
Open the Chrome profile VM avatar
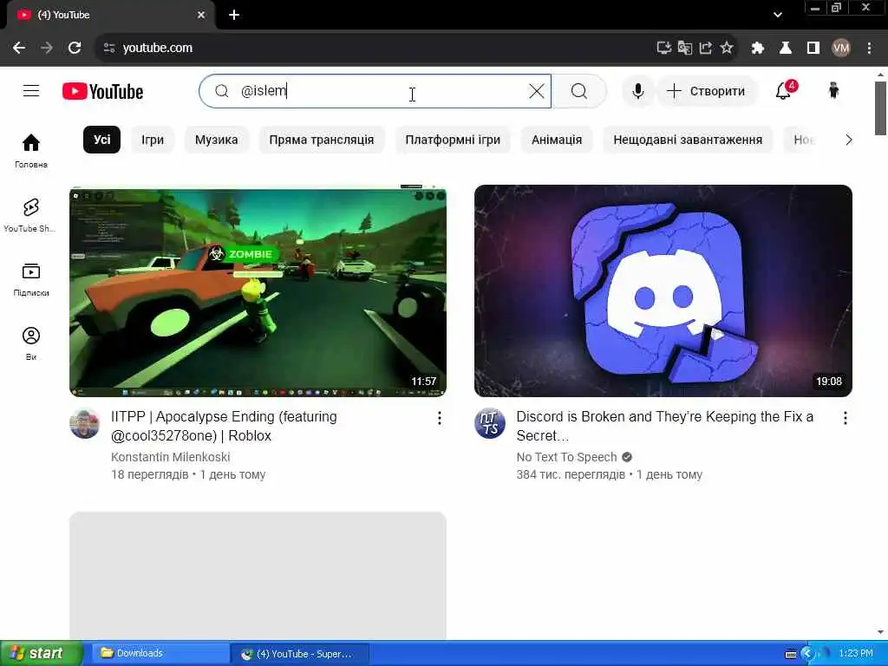click(x=841, y=49)
